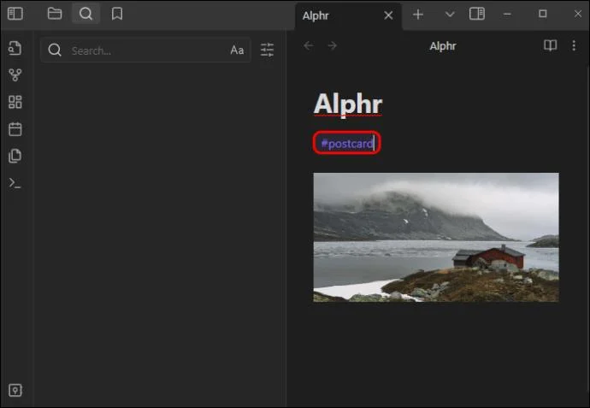Open more options three-dot menu
Viewport: 590px width, 408px height.
point(574,45)
